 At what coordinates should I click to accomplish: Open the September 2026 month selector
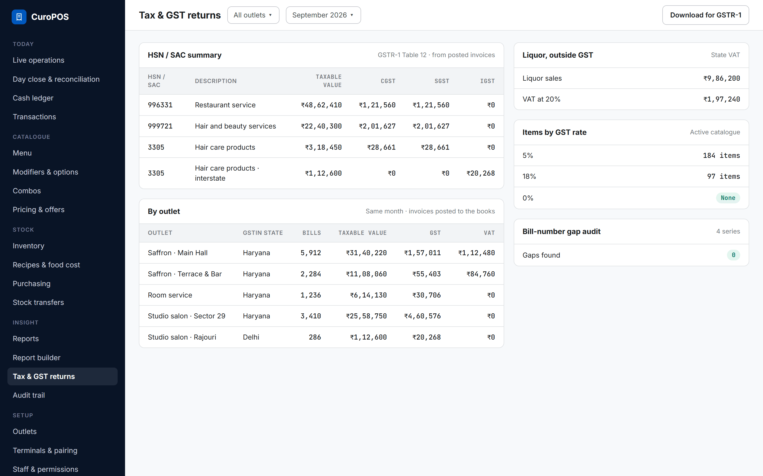point(323,15)
